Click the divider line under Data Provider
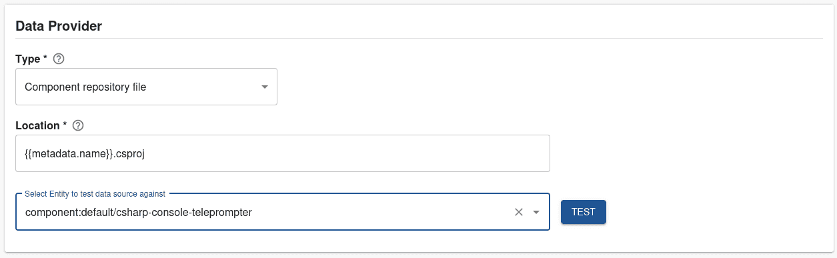Viewport: 837px width, 258px height. (419, 38)
